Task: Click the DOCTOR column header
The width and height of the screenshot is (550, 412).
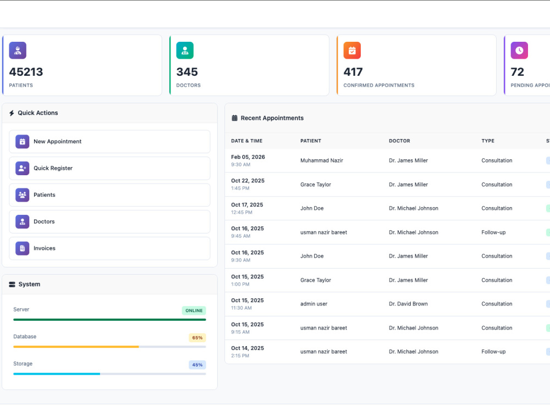Action: pyautogui.click(x=399, y=141)
